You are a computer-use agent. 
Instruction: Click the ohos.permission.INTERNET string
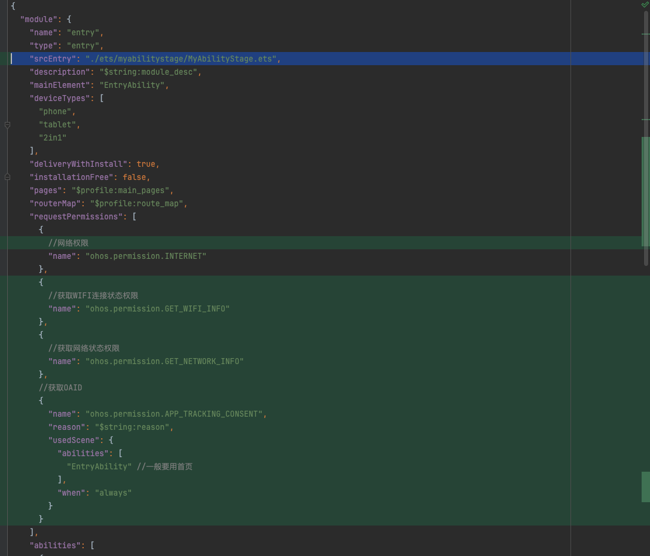[x=146, y=256]
